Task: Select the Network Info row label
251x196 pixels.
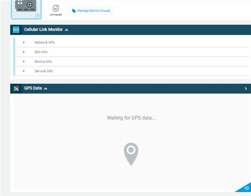Action: (x=44, y=42)
